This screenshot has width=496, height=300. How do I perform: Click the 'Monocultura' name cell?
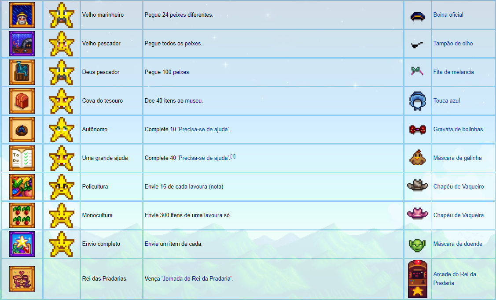[x=112, y=215]
